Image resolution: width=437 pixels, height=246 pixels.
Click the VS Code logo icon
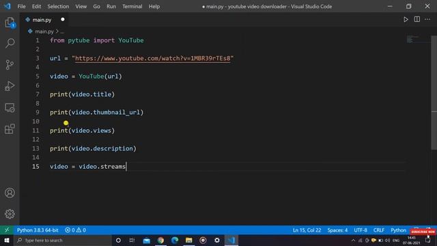point(8,6)
